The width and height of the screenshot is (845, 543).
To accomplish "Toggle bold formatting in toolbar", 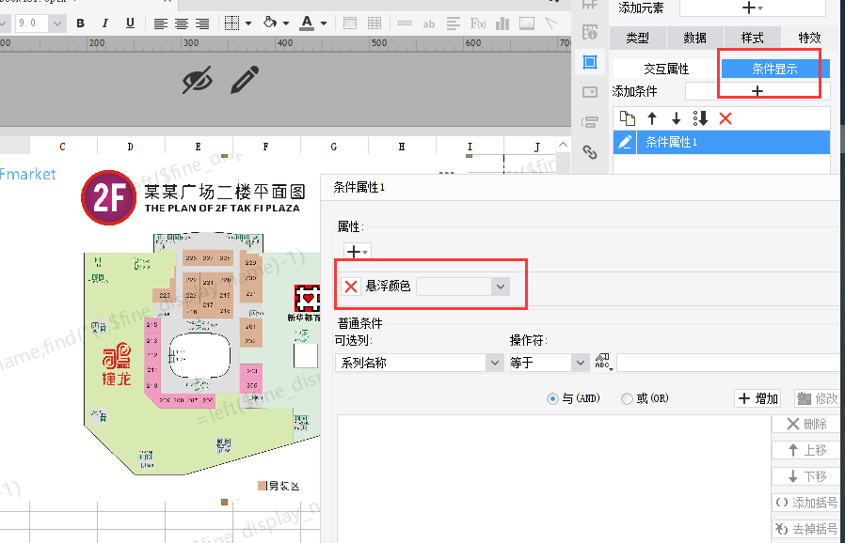I will point(80,23).
